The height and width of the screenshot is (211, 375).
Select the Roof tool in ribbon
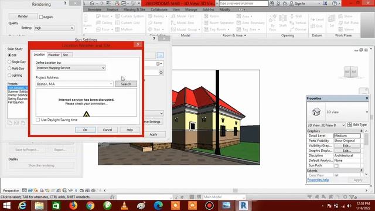tap(104, 16)
